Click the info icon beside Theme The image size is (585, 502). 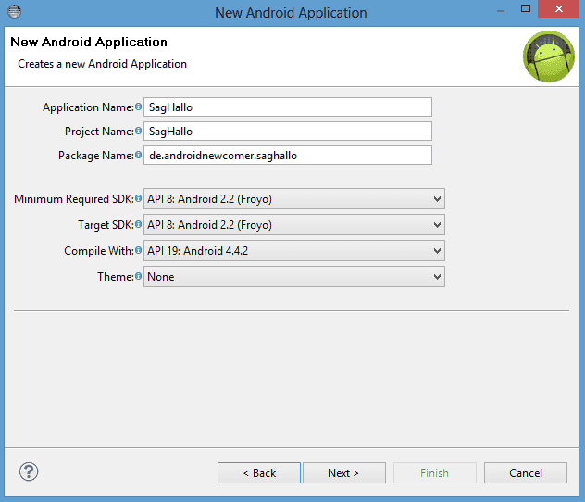139,276
